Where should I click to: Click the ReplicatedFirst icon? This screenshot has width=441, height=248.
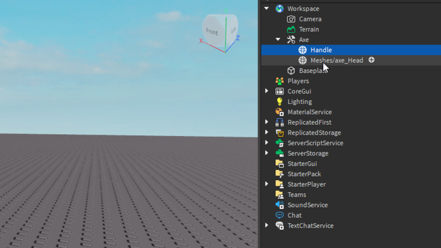[279, 122]
